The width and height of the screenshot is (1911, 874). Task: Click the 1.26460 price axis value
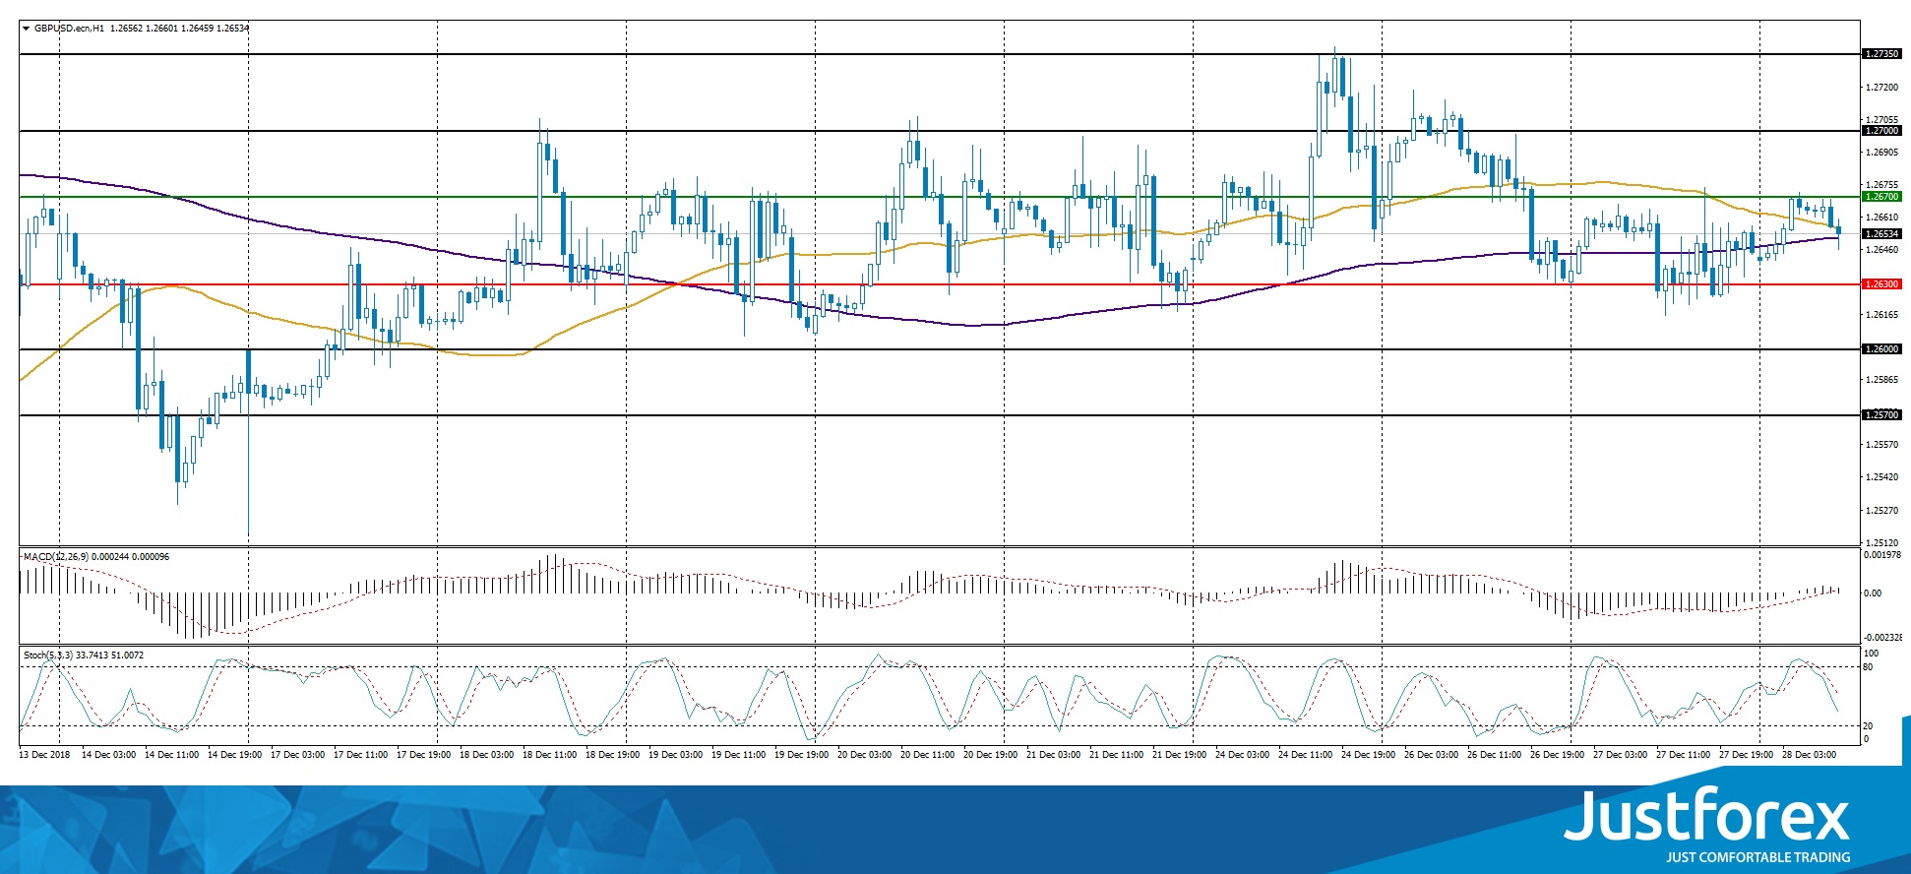point(1882,250)
